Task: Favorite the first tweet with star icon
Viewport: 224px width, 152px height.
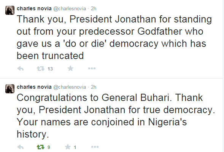Action: (x=70, y=69)
